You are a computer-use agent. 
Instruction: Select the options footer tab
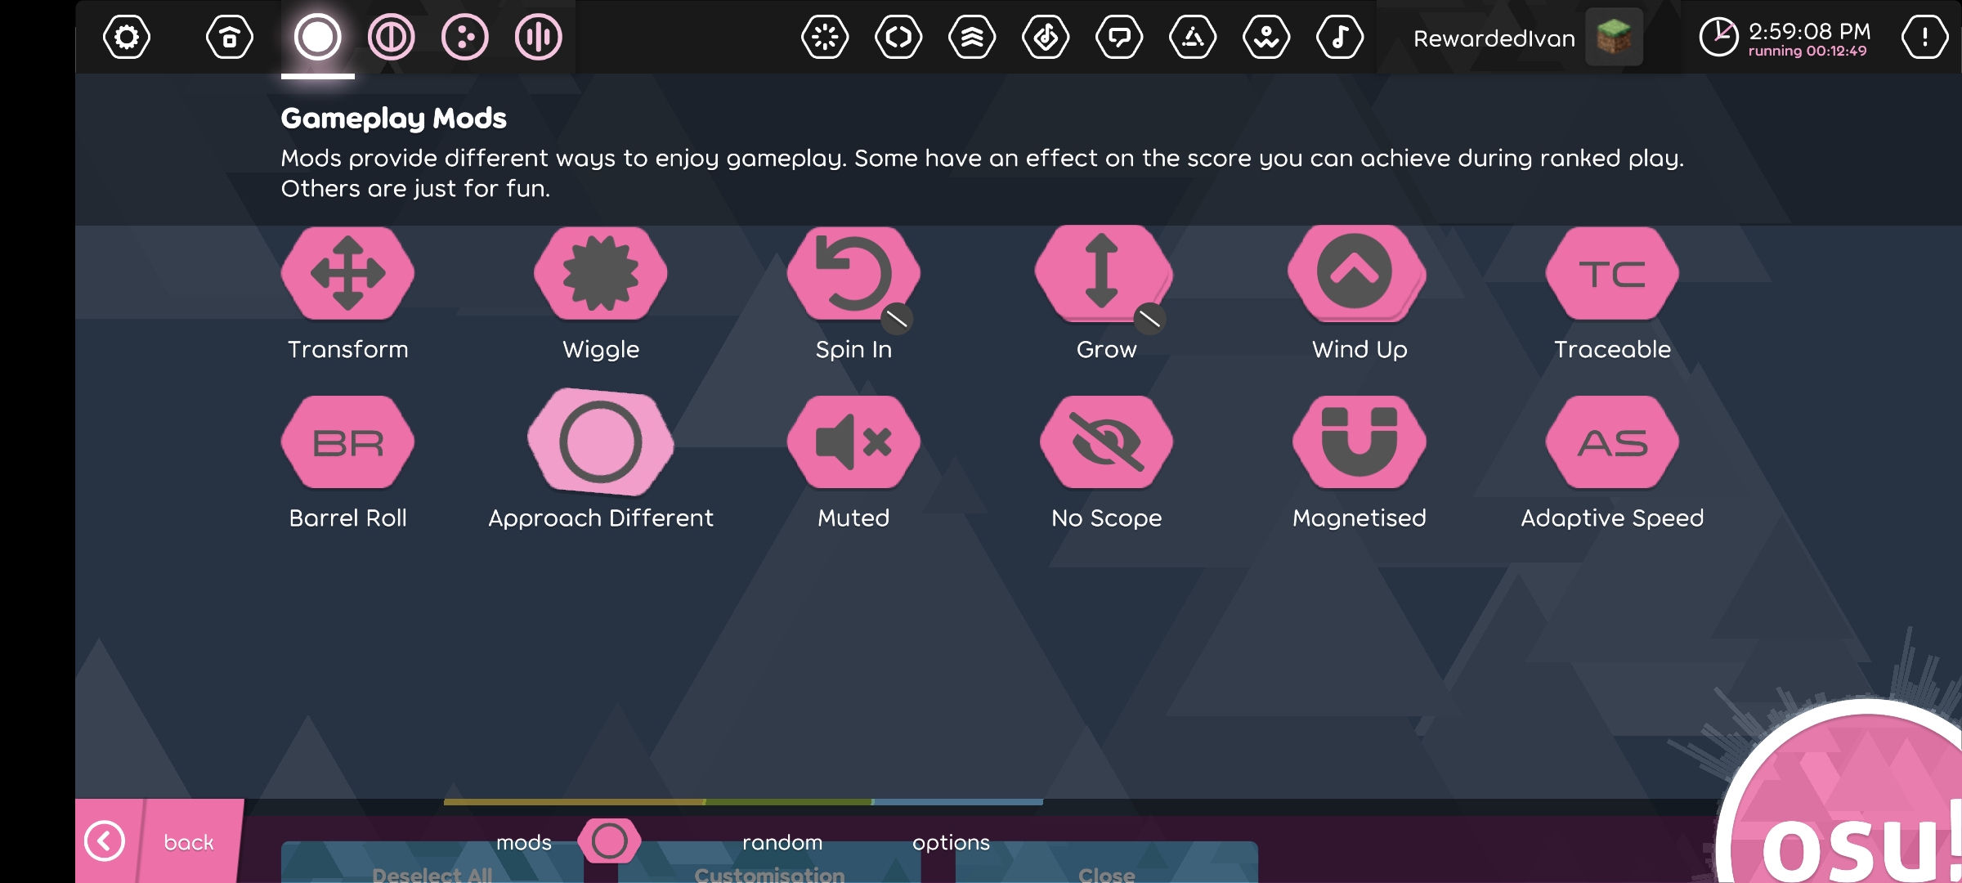pyautogui.click(x=951, y=842)
